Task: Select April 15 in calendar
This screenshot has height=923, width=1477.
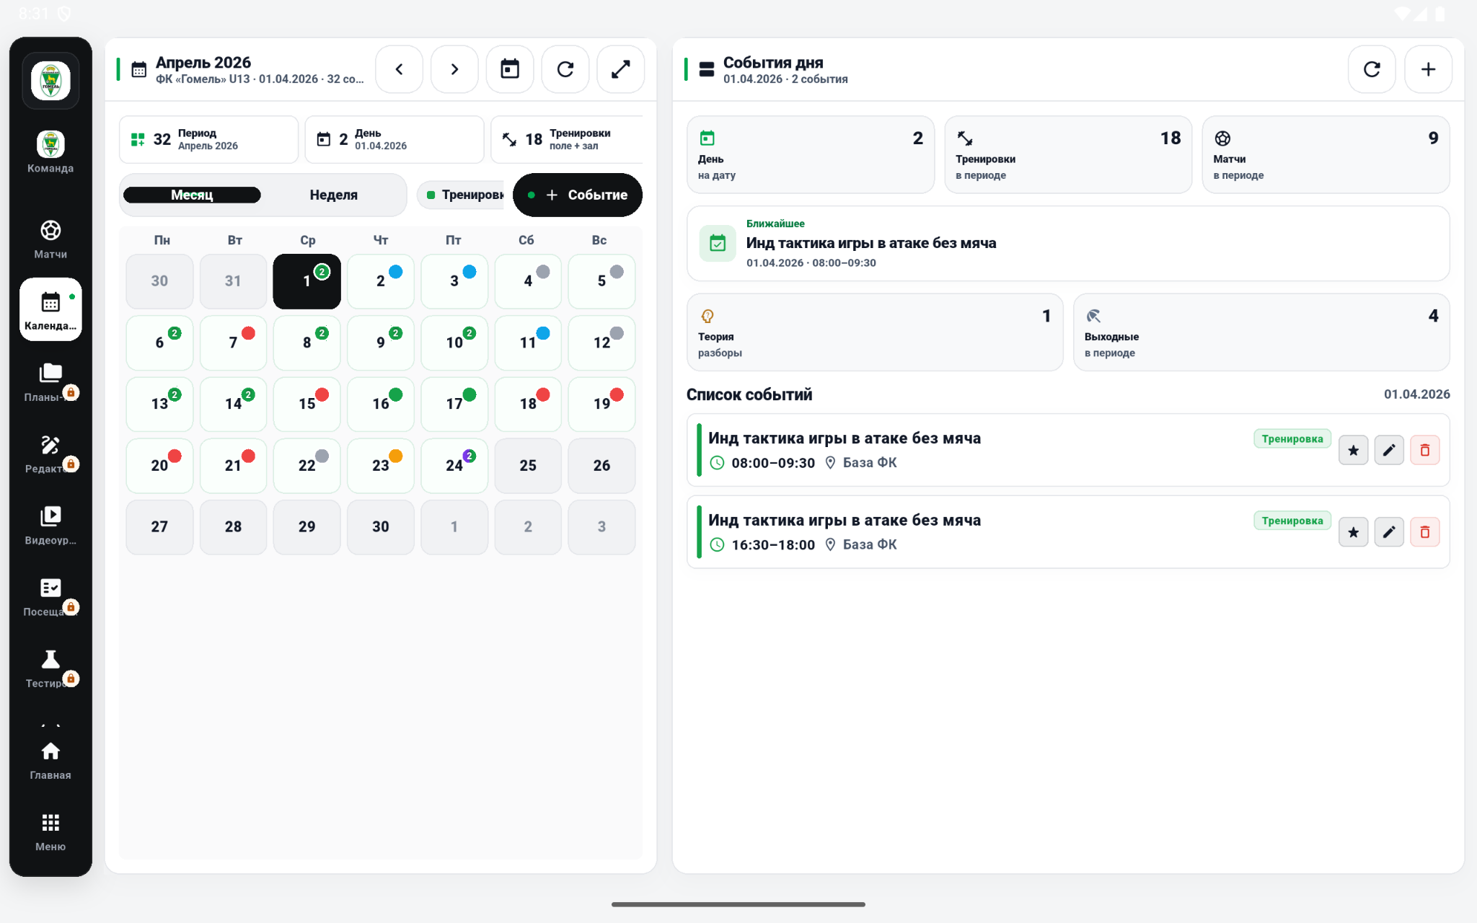Action: pyautogui.click(x=307, y=404)
